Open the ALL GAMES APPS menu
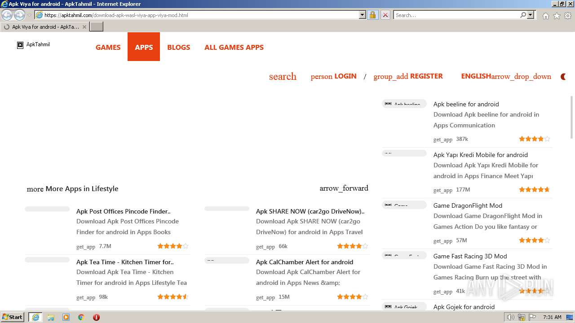Image resolution: width=575 pixels, height=323 pixels. [234, 47]
